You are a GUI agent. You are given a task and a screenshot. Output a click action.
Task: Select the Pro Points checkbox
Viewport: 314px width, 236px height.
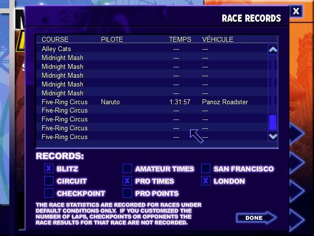[127, 193]
